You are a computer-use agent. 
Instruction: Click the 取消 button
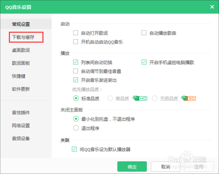click(x=166, y=167)
